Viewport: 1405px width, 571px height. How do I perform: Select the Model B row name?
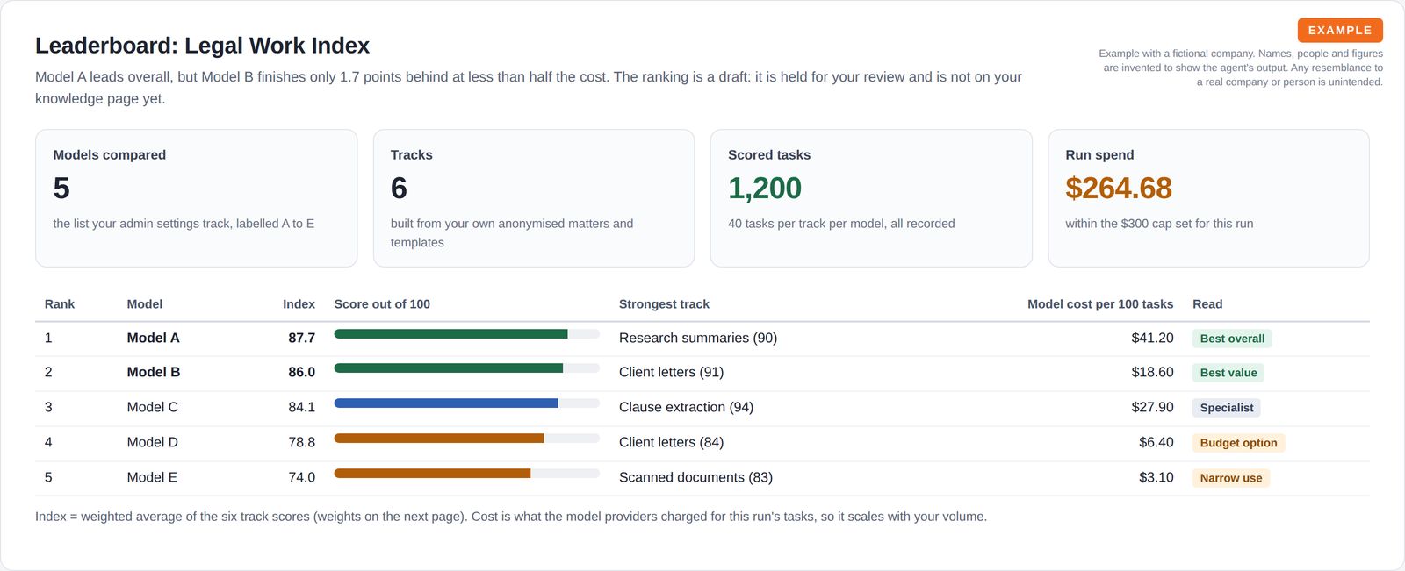pyautogui.click(x=154, y=372)
